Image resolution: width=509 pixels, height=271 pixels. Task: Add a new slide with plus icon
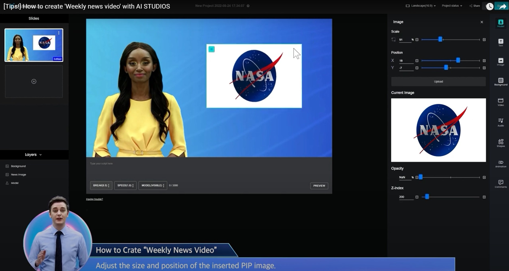click(34, 81)
